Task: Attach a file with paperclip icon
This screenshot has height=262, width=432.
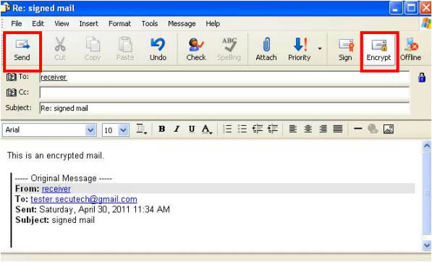Action: 266,50
